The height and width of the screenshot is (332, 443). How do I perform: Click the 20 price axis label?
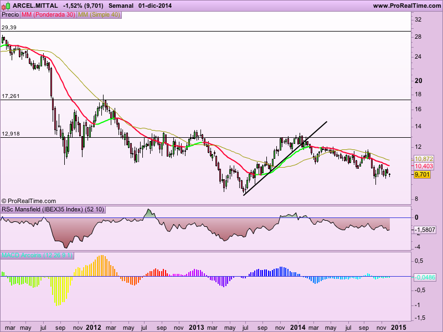click(419, 81)
